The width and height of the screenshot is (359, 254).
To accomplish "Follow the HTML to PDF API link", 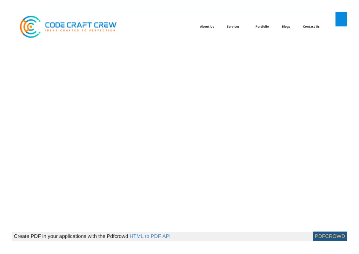I will point(150,236).
